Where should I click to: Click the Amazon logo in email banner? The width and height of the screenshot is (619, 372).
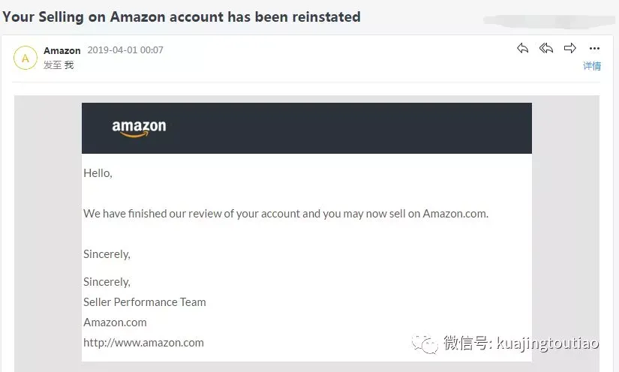[139, 128]
